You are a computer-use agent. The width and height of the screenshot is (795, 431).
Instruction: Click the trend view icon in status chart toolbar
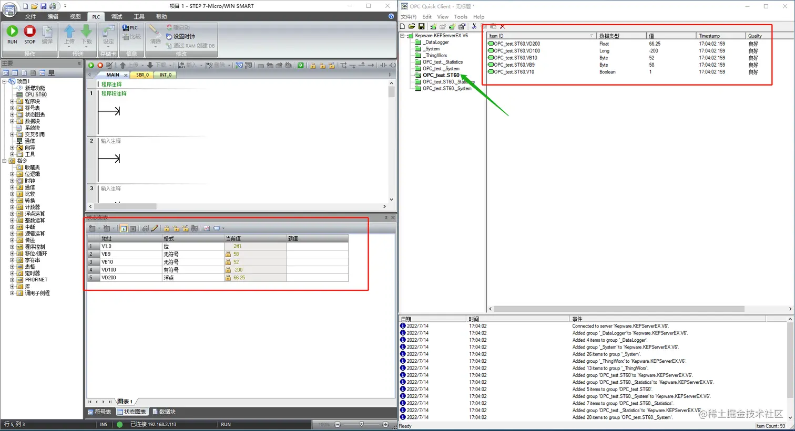(207, 228)
